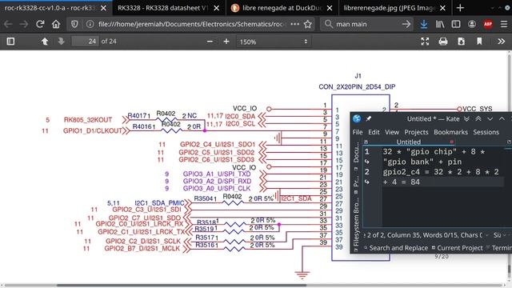Click the PDF page number field
The width and height of the screenshot is (512, 288).
coord(85,42)
